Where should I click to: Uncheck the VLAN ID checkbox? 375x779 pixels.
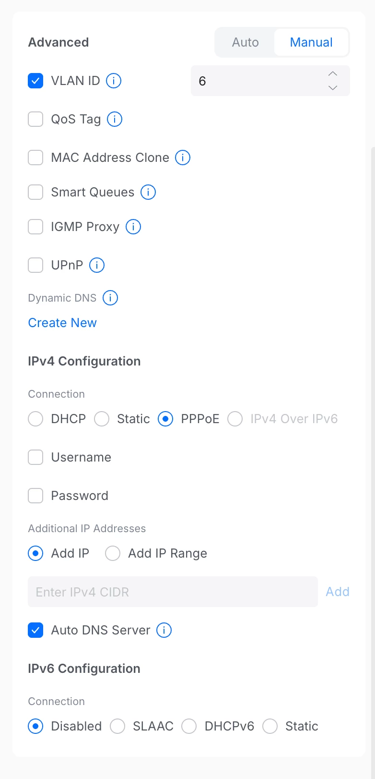35,81
